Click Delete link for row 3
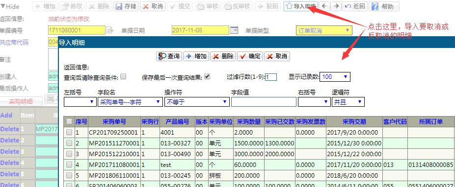Image resolution: width=455 pixels, height=187 pixels. click(10, 151)
